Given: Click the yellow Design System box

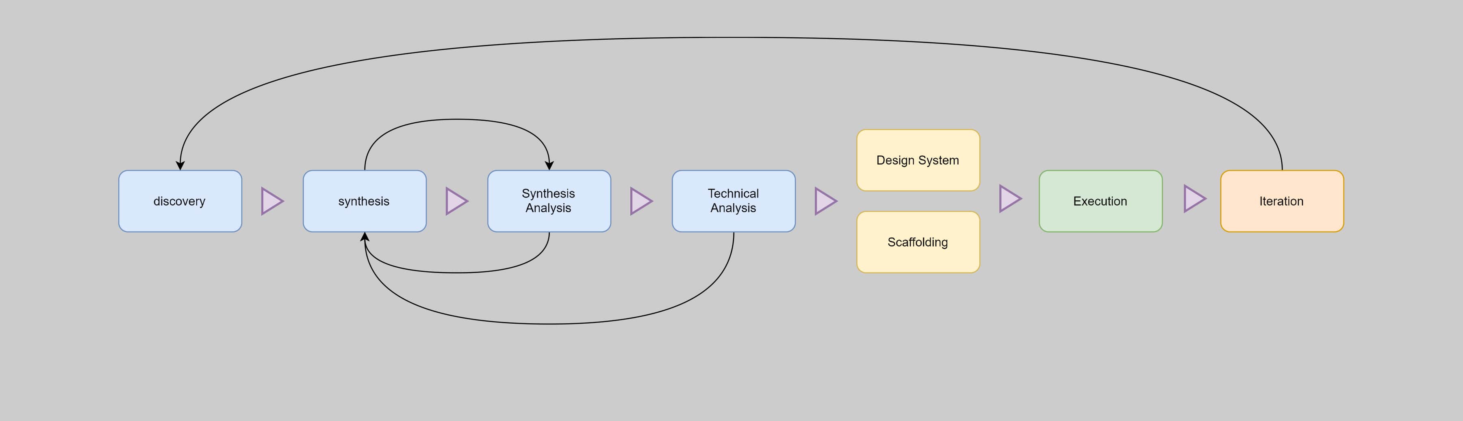Looking at the screenshot, I should (x=918, y=160).
